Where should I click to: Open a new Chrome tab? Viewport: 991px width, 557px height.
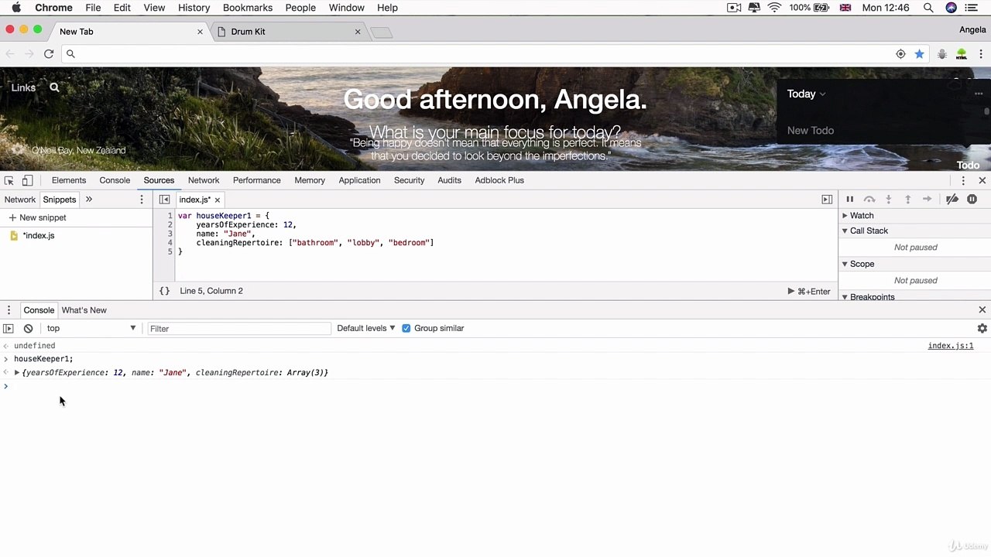[382, 32]
